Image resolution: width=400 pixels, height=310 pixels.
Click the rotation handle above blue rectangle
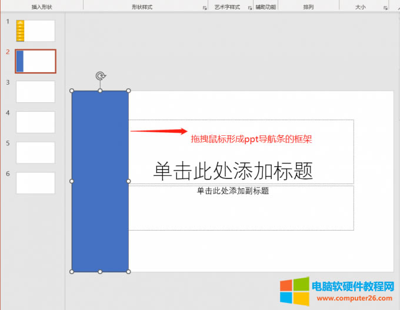(x=100, y=76)
